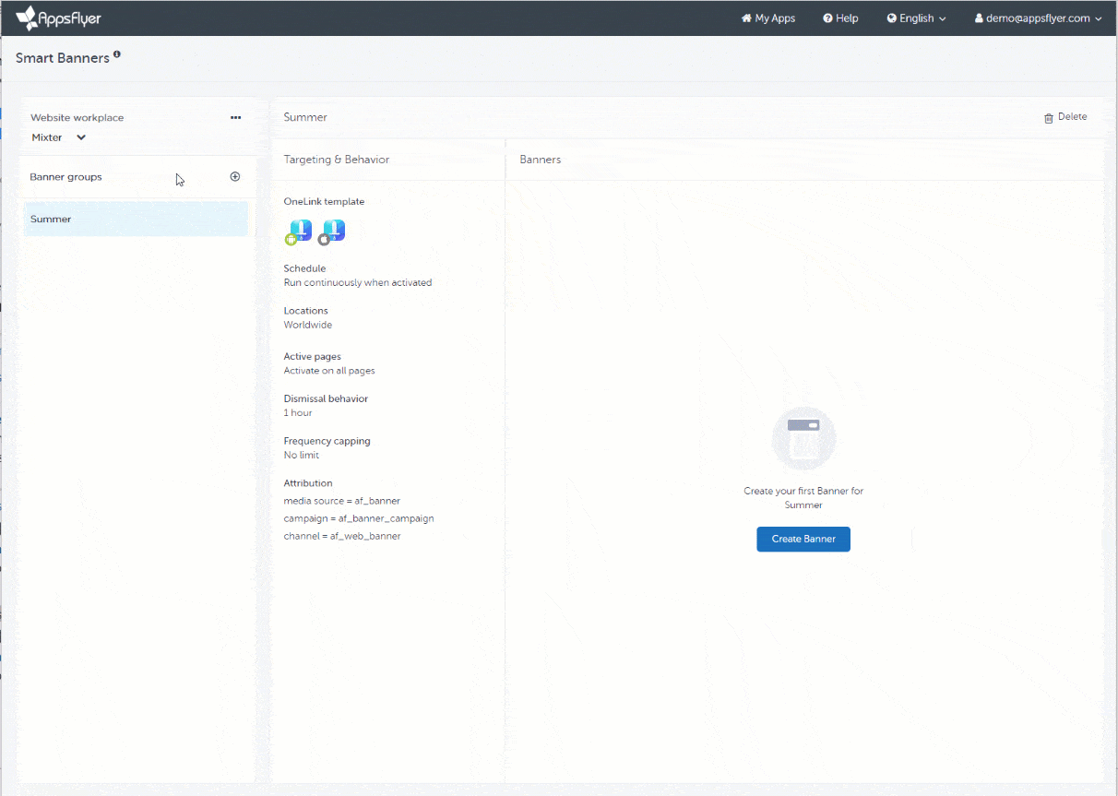The height and width of the screenshot is (796, 1118).
Task: Click the trash icon next to Delete
Action: point(1048,118)
